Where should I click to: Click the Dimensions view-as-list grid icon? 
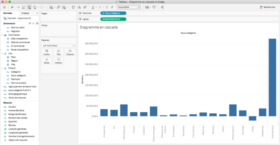(30, 23)
